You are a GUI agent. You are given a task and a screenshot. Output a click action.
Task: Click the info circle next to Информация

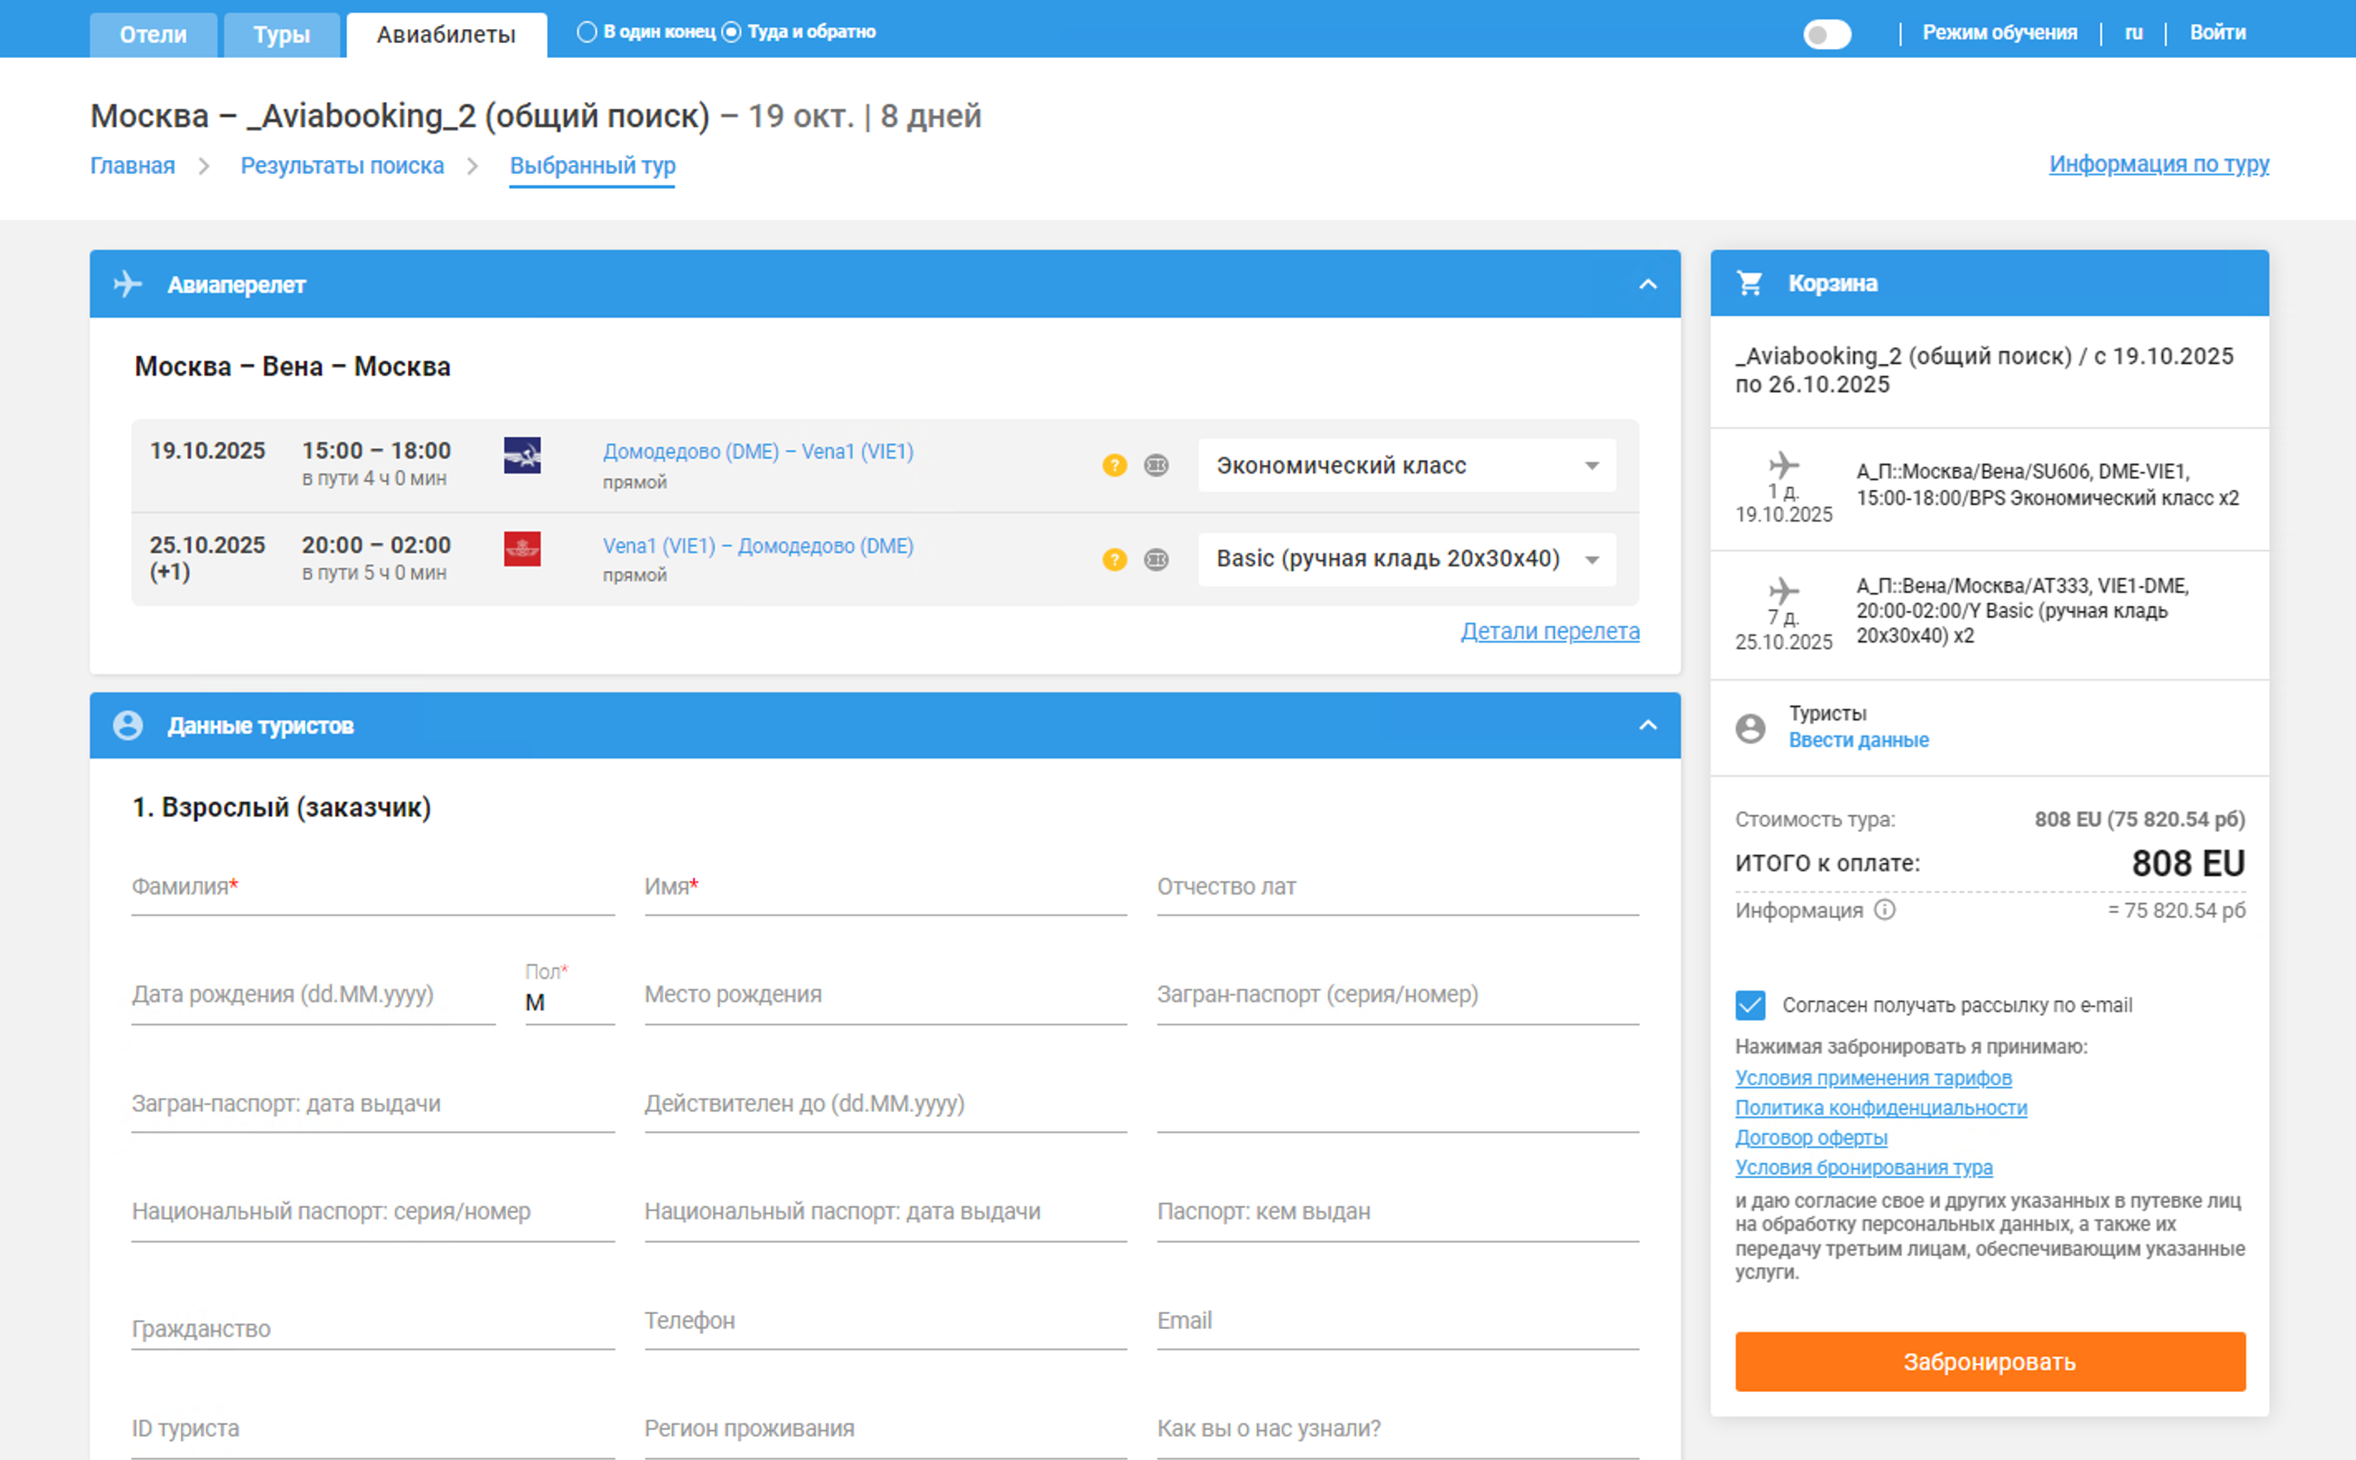(x=1885, y=909)
